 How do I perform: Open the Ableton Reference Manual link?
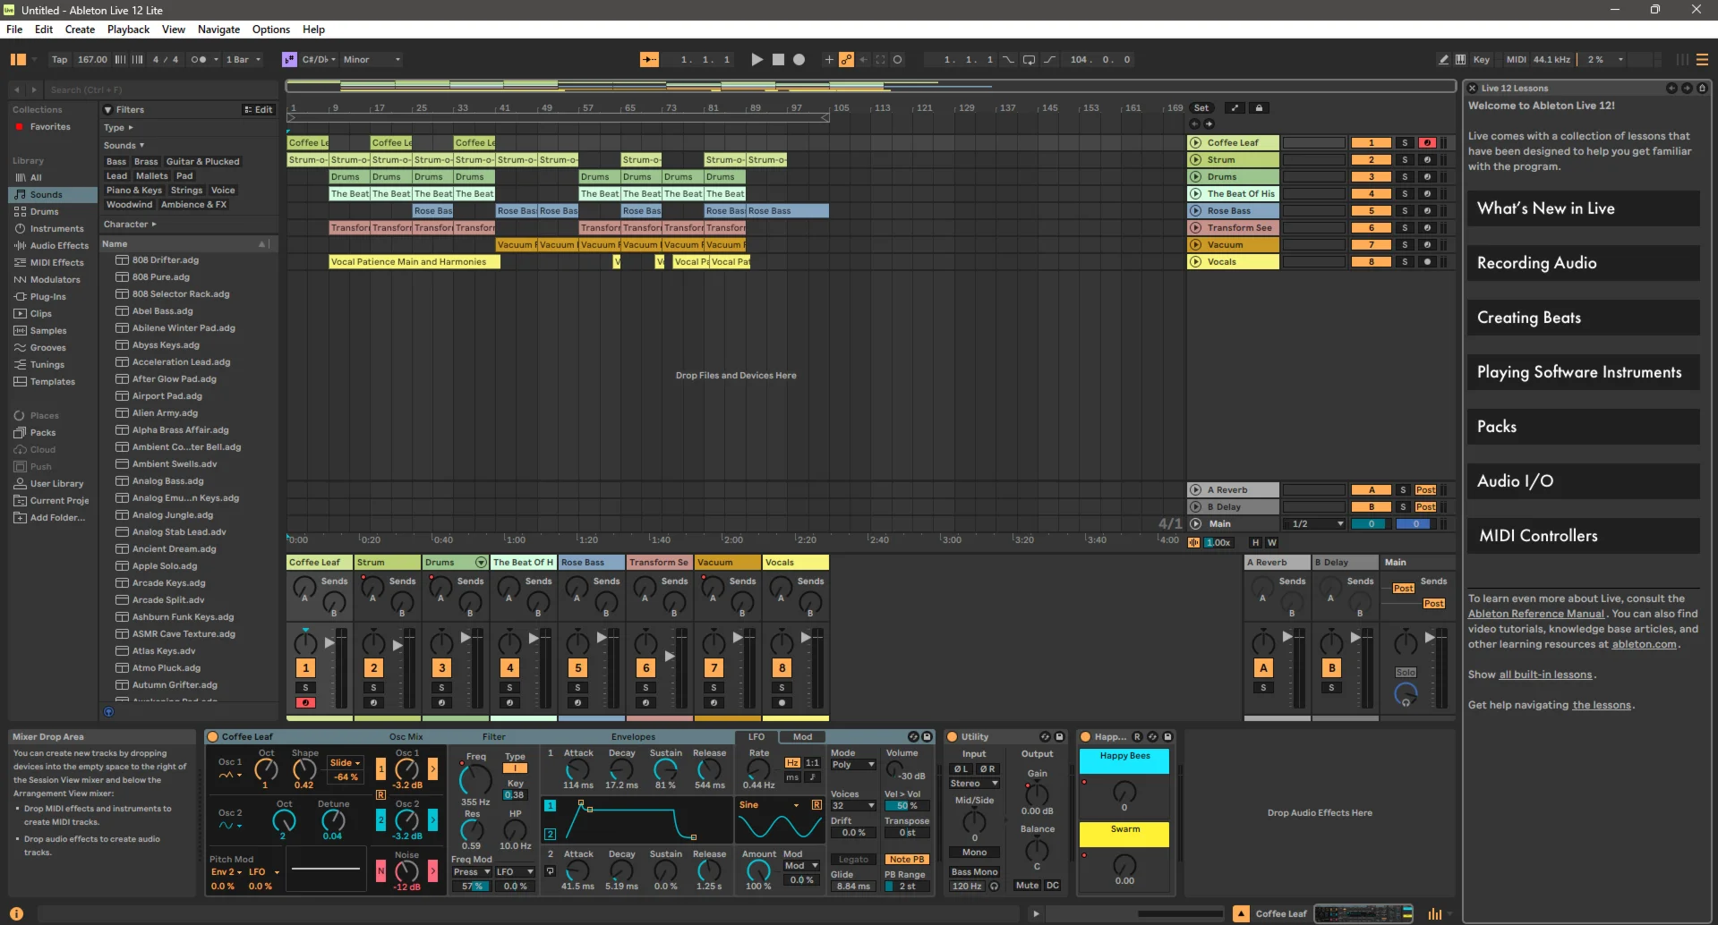(1535, 614)
